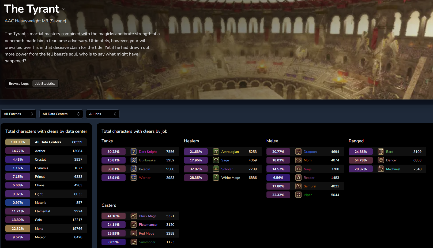Image resolution: width=433 pixels, height=248 pixels.
Task: Open the All Jobs filter dropdown
Action: coord(103,114)
